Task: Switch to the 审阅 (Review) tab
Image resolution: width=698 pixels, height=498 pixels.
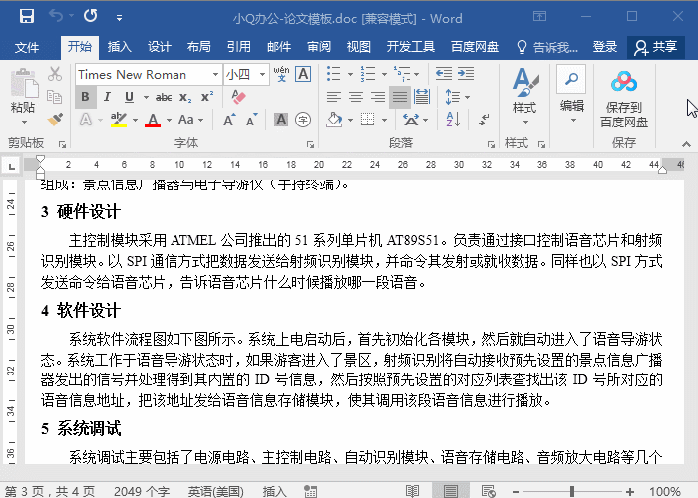Action: [319, 47]
